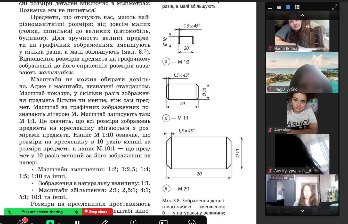Image resolution: width=348 pixels, height=224 pixels.
Task: Select Марія Зубко's video thumbnail
Action: (302, 72)
